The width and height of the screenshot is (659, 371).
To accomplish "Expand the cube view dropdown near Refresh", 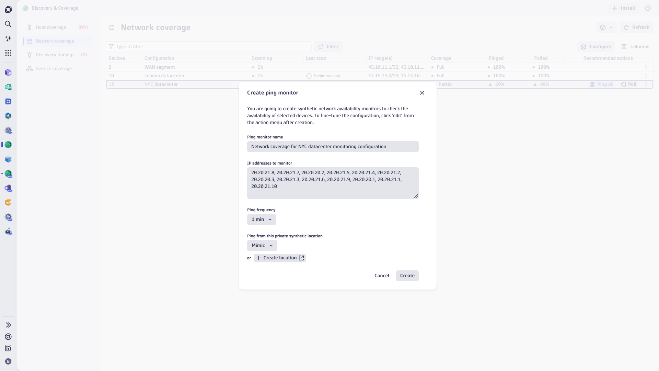I will coord(606,27).
